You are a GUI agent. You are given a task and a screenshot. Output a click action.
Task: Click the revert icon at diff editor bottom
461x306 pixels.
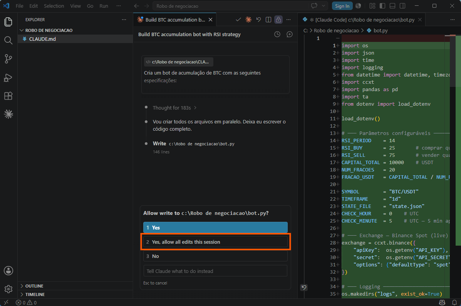tap(304, 287)
